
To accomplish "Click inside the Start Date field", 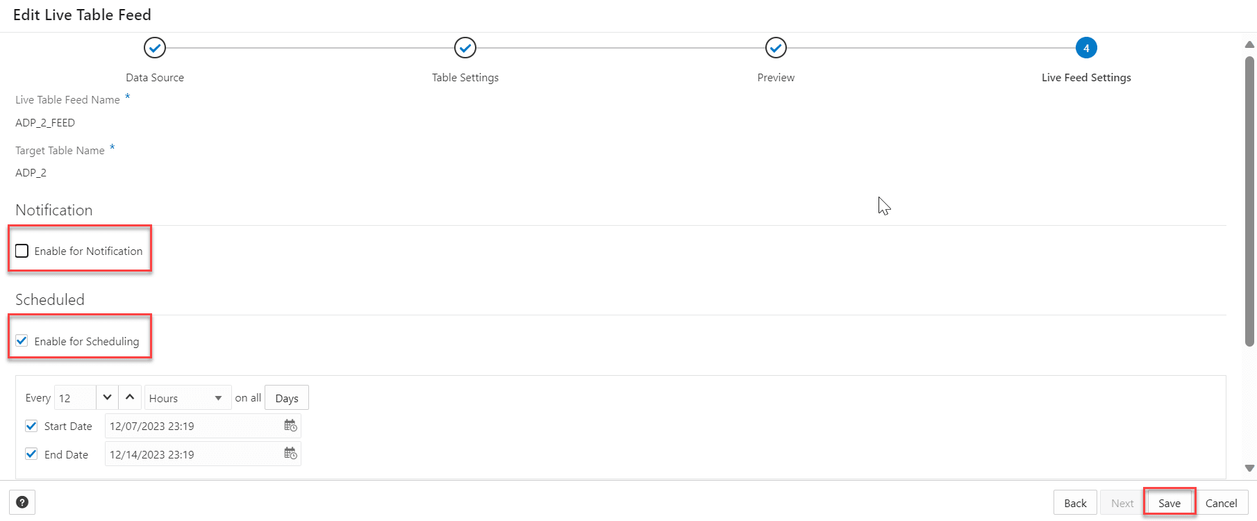I will [x=188, y=425].
